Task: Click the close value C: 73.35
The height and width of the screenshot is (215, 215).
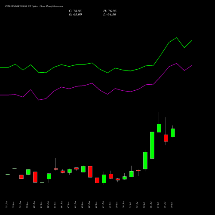Action: click(75, 11)
